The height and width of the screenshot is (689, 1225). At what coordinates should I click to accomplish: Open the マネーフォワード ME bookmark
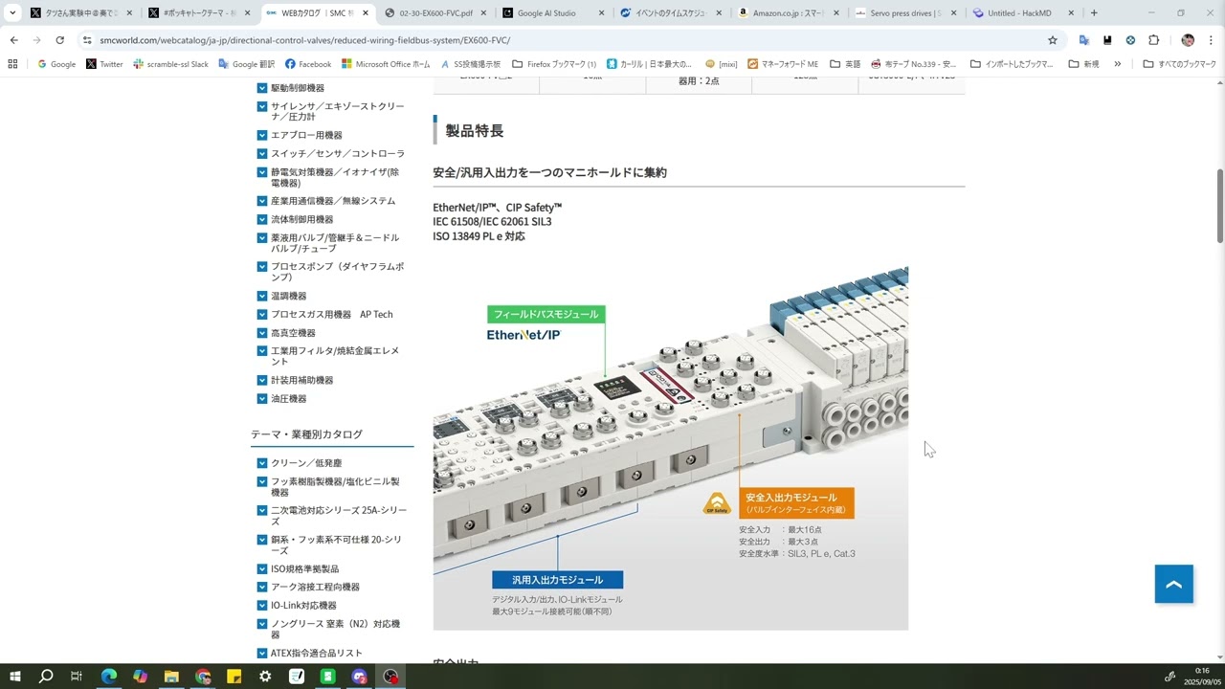(x=783, y=64)
